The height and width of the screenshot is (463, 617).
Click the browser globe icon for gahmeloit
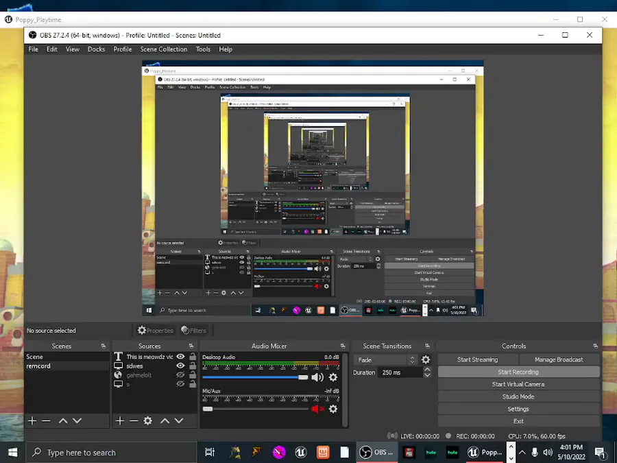(x=118, y=375)
